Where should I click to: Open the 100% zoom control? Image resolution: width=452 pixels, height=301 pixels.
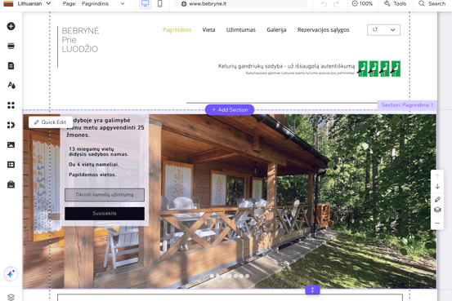coord(362,4)
